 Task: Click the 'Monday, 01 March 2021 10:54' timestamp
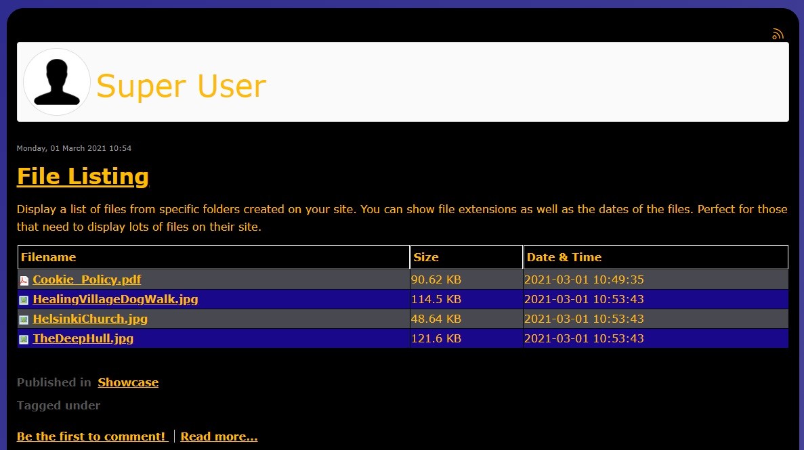pos(74,148)
